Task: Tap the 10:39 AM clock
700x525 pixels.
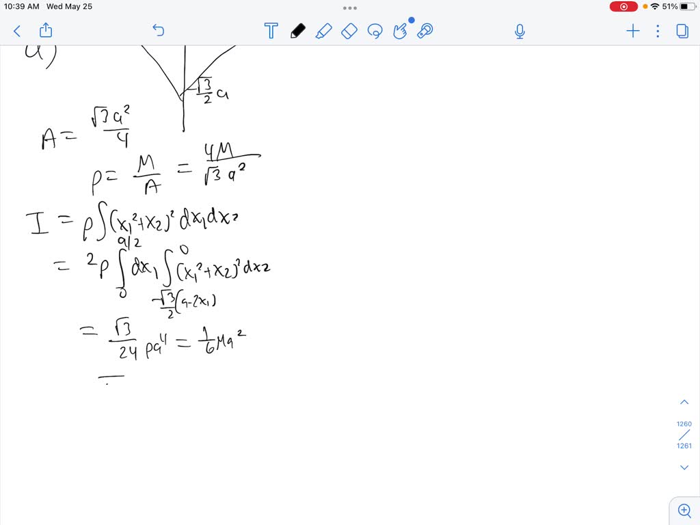Action: click(x=21, y=7)
